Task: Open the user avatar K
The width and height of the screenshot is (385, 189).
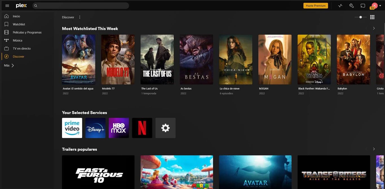Action: pyautogui.click(x=375, y=5)
